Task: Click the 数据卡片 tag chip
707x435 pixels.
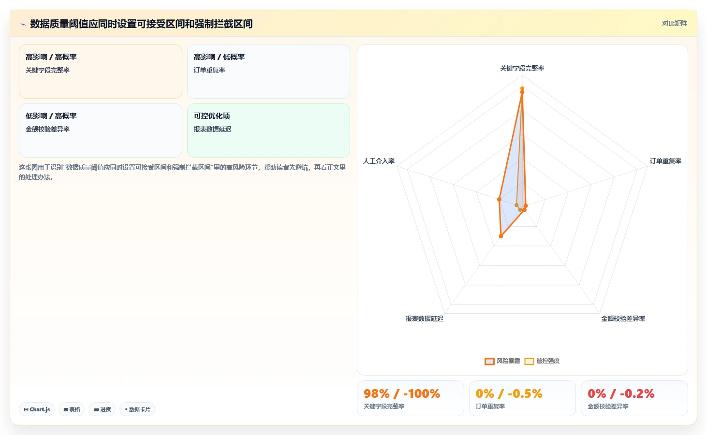Action: tap(137, 409)
